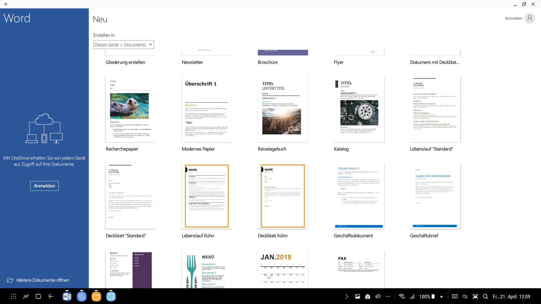Expand the taskbar chevron arrow
Viewport: 541px width, 304px height.
(x=347, y=296)
